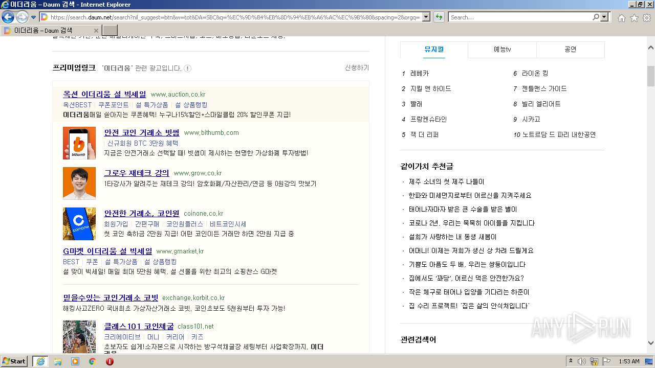Click 신규회원 BTC 3만원 혜택 sublink
655x368 pixels.
pos(143,143)
